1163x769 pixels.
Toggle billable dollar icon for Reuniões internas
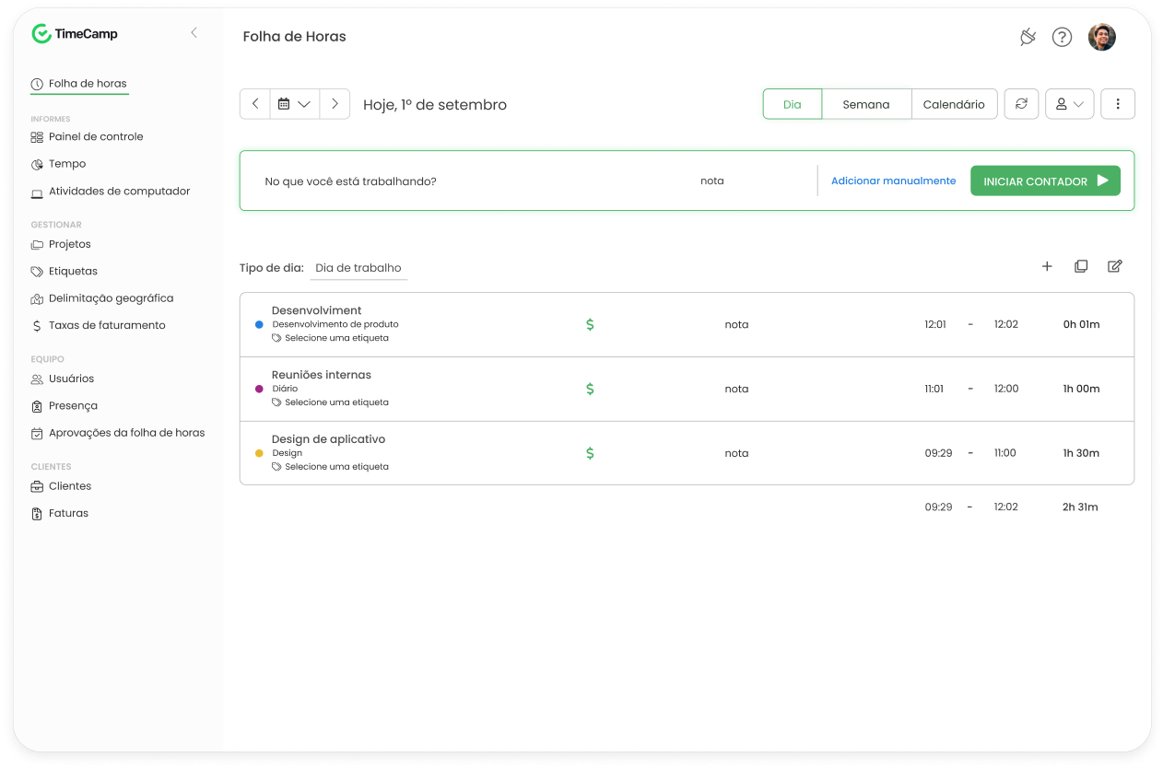pos(590,389)
